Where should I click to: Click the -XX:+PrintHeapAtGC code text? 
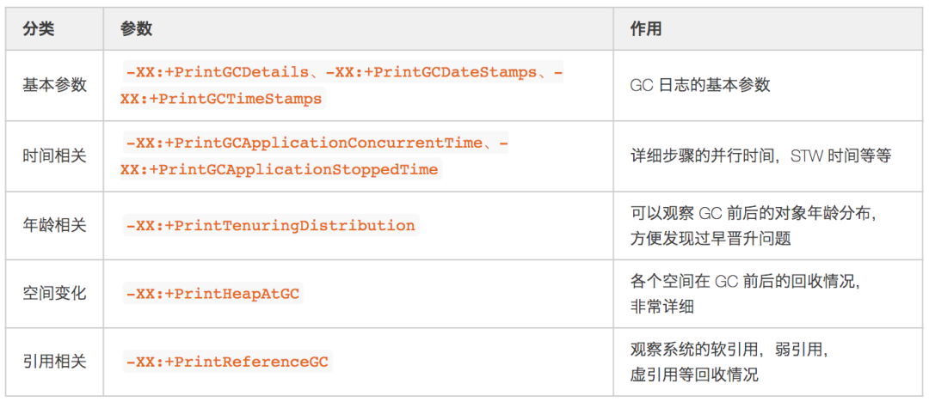(212, 293)
